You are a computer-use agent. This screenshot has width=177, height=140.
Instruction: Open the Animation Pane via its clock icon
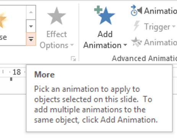pyautogui.click(x=136, y=11)
